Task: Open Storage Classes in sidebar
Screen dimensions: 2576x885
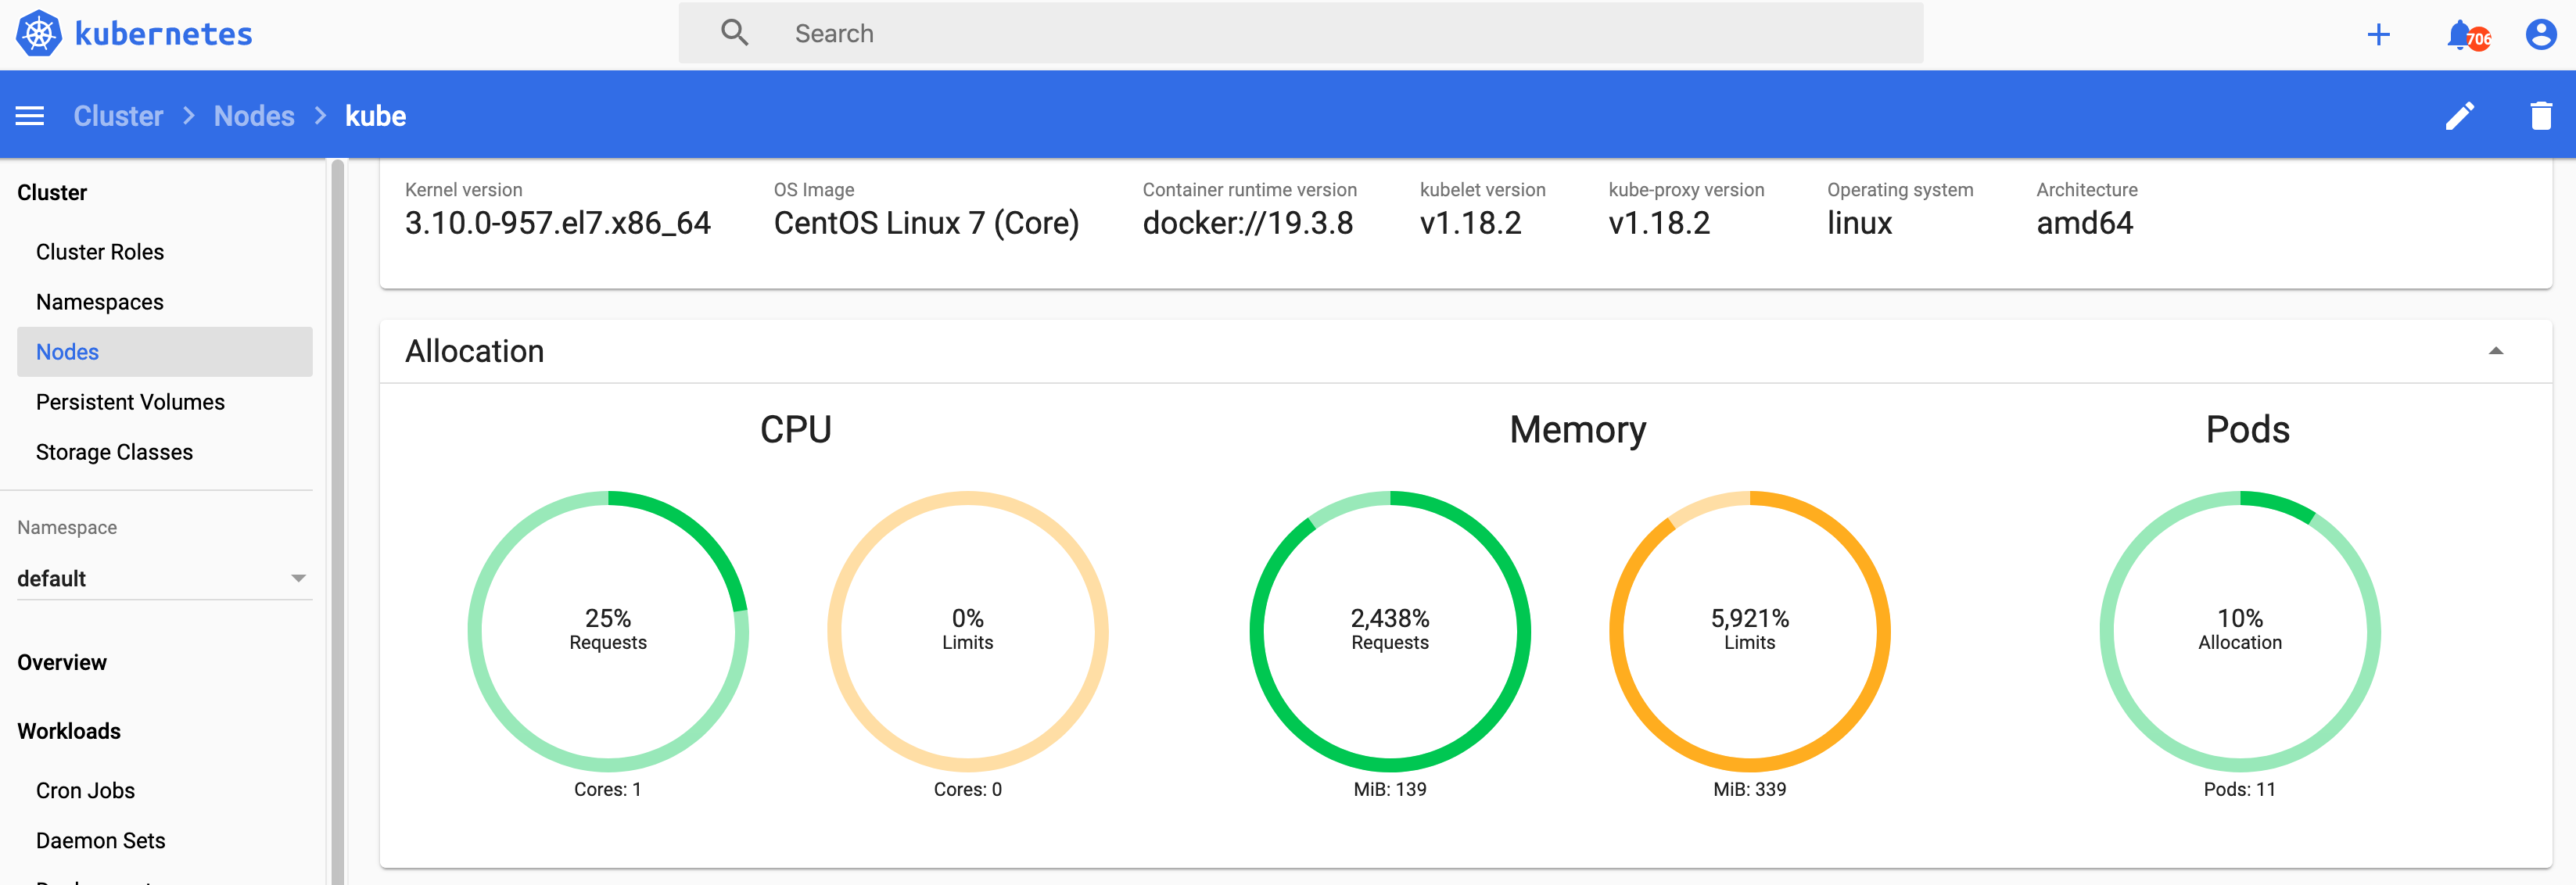Action: tap(114, 452)
